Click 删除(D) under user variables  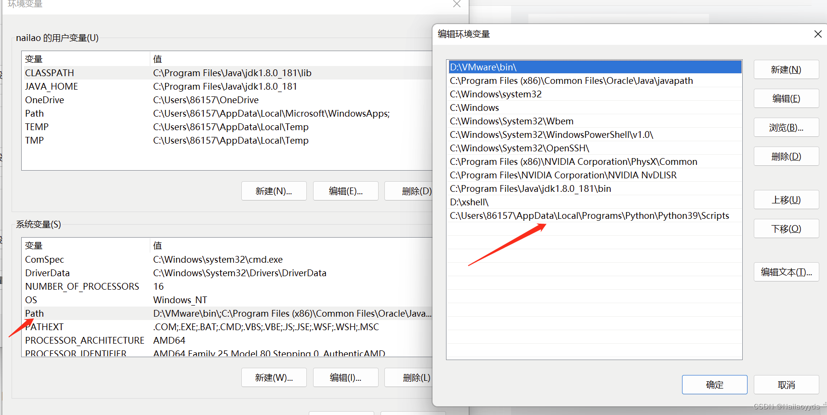[408, 191]
